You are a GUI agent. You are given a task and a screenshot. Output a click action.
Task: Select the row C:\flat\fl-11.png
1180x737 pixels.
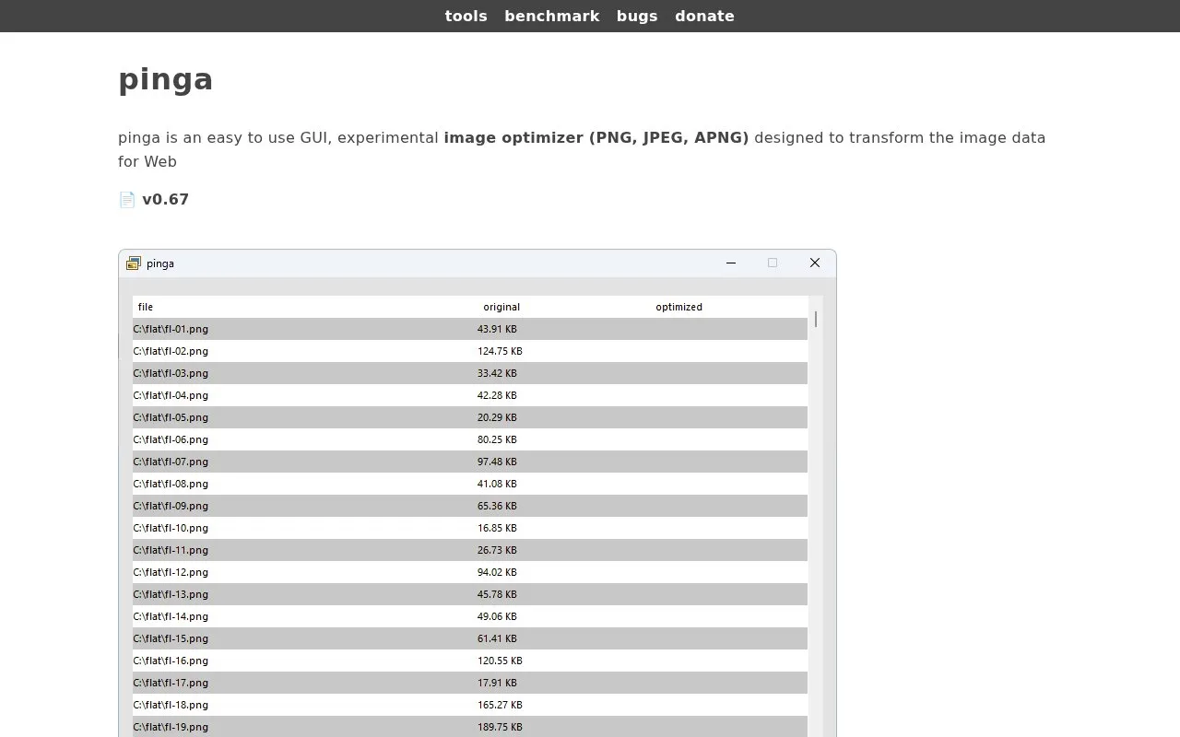click(x=470, y=550)
